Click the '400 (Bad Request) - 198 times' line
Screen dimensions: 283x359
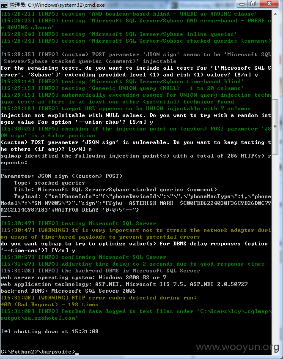point(49,304)
